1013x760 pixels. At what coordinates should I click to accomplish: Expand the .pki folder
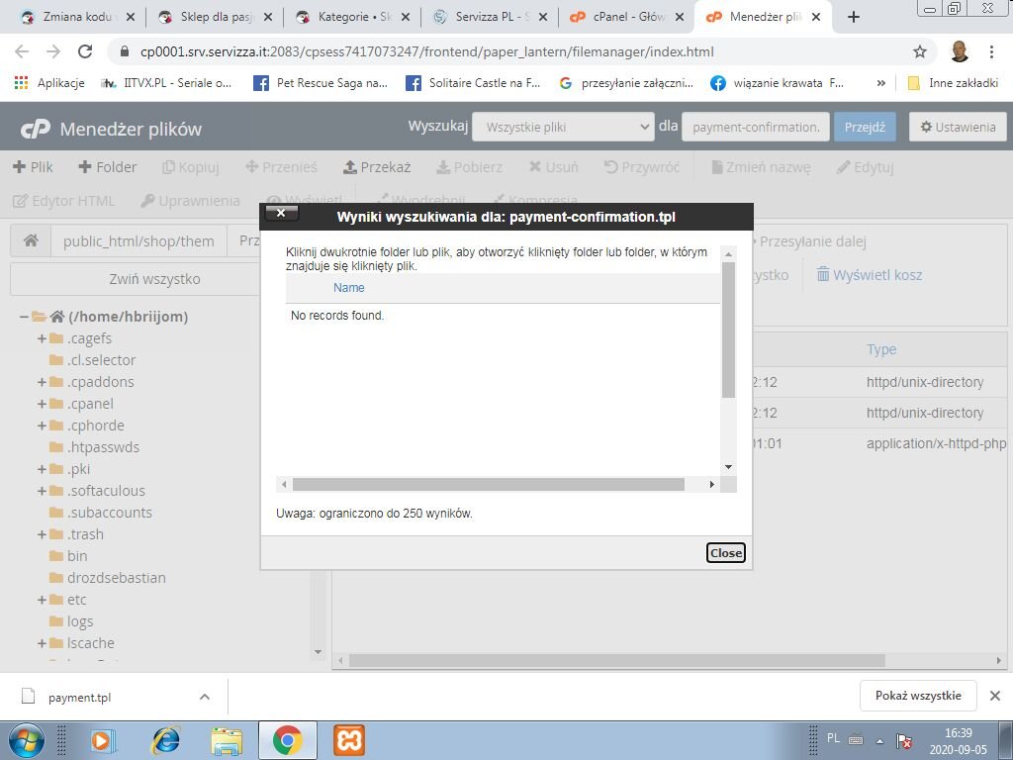(42, 469)
